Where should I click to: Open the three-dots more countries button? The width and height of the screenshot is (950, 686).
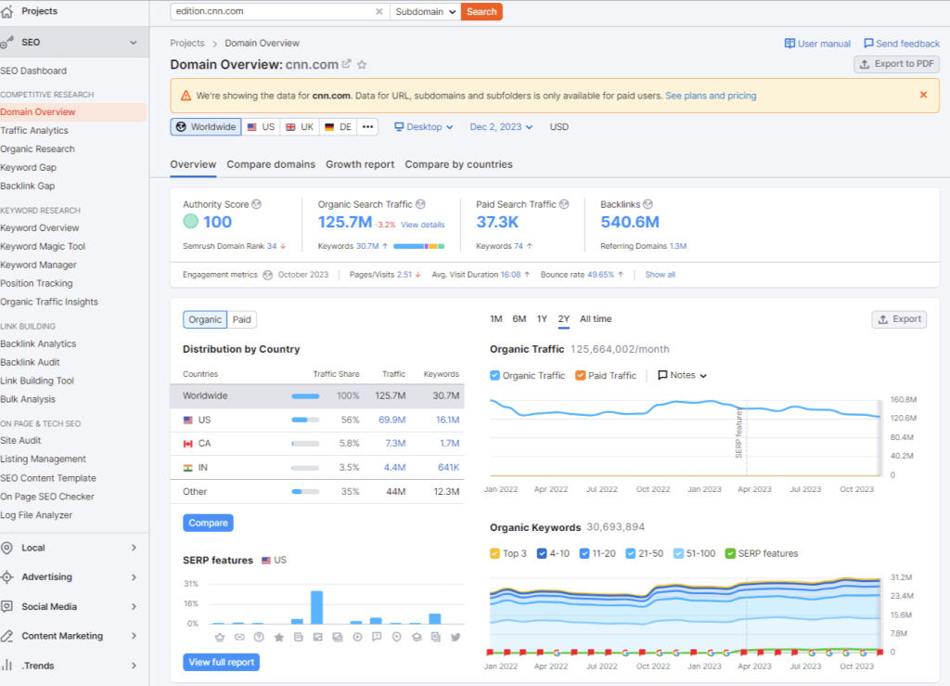(368, 127)
